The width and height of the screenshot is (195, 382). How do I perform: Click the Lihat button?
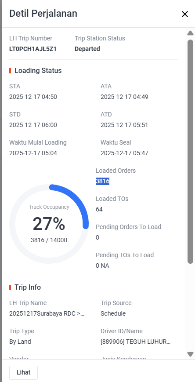point(23,372)
